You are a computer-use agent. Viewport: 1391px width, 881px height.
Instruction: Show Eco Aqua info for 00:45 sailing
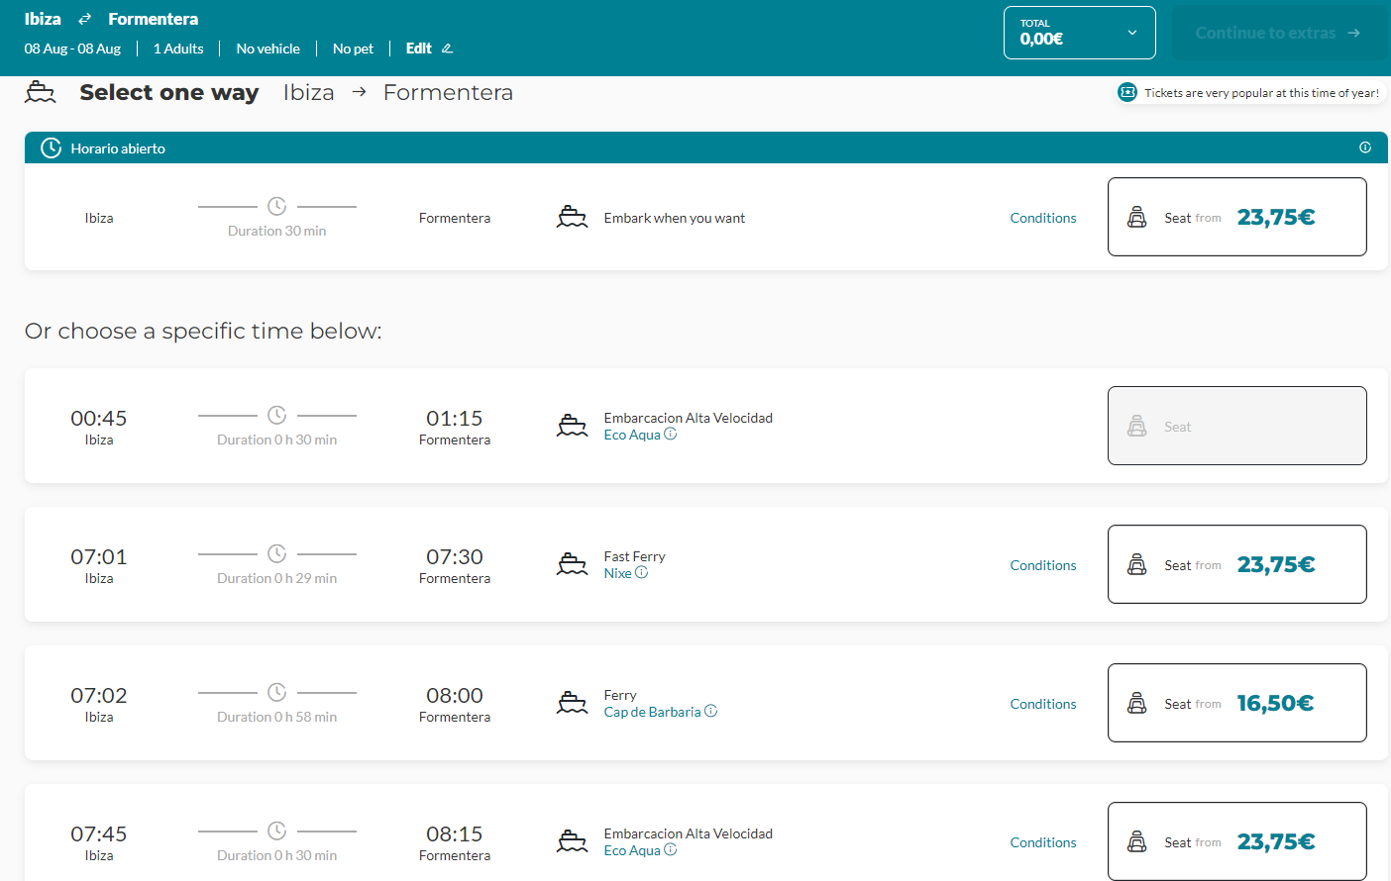pyautogui.click(x=671, y=435)
